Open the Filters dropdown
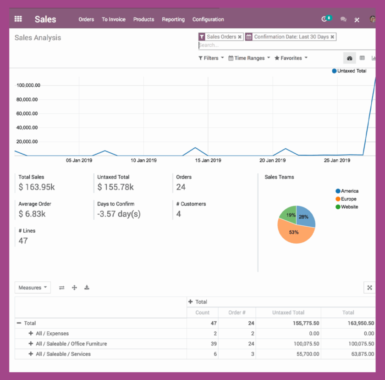Screen dimensions: 385x380 [210, 58]
